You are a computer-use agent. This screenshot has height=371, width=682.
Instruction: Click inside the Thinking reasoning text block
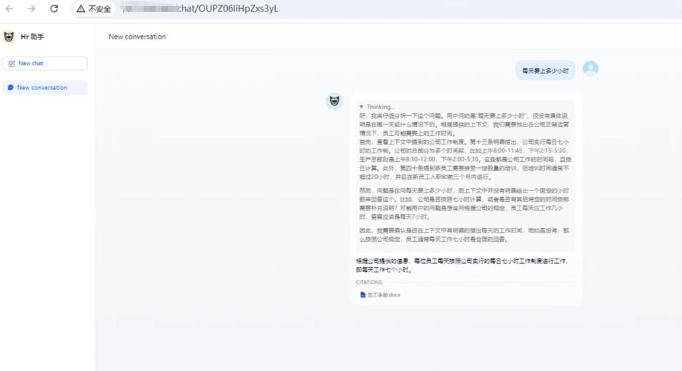[x=464, y=173]
